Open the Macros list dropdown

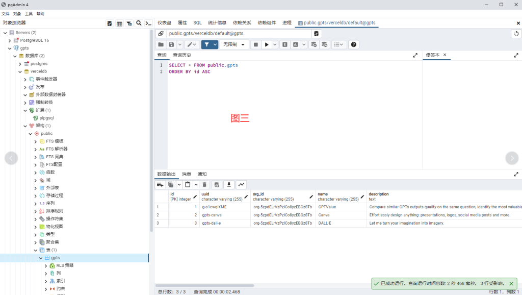[x=338, y=44]
